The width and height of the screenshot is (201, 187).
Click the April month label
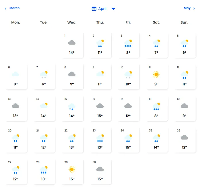(x=102, y=9)
